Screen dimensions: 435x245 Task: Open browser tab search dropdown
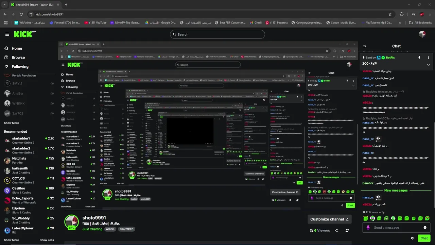point(4,5)
